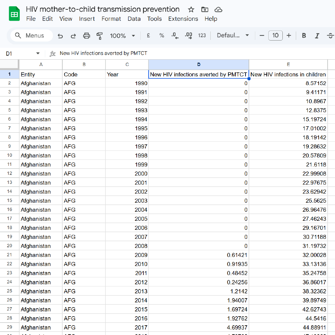Select 'New HIV infections in children' cell
335x335 pixels.
tap(288, 74)
